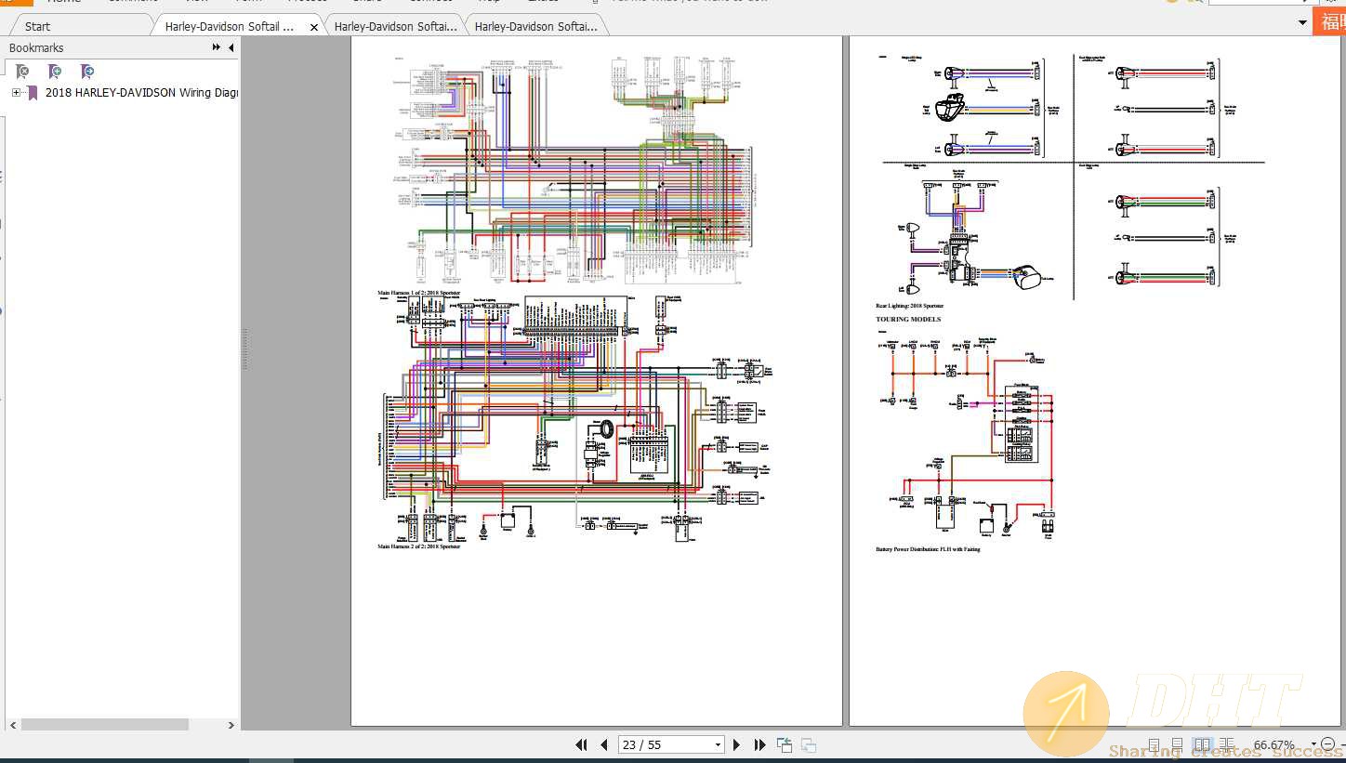Open the zoom level dropdown arrow
Screen dimensions: 1346x763
tap(1313, 744)
